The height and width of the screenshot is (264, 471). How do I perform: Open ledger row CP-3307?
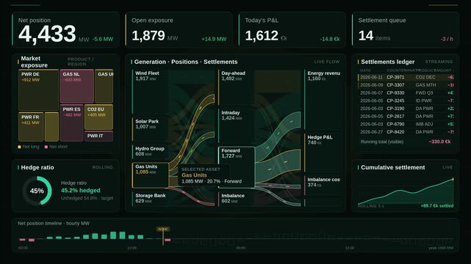click(406, 85)
